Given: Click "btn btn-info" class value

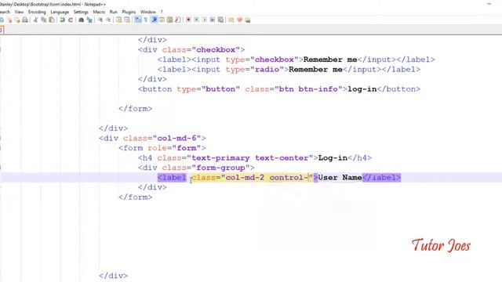Looking at the screenshot, I should tap(308, 89).
